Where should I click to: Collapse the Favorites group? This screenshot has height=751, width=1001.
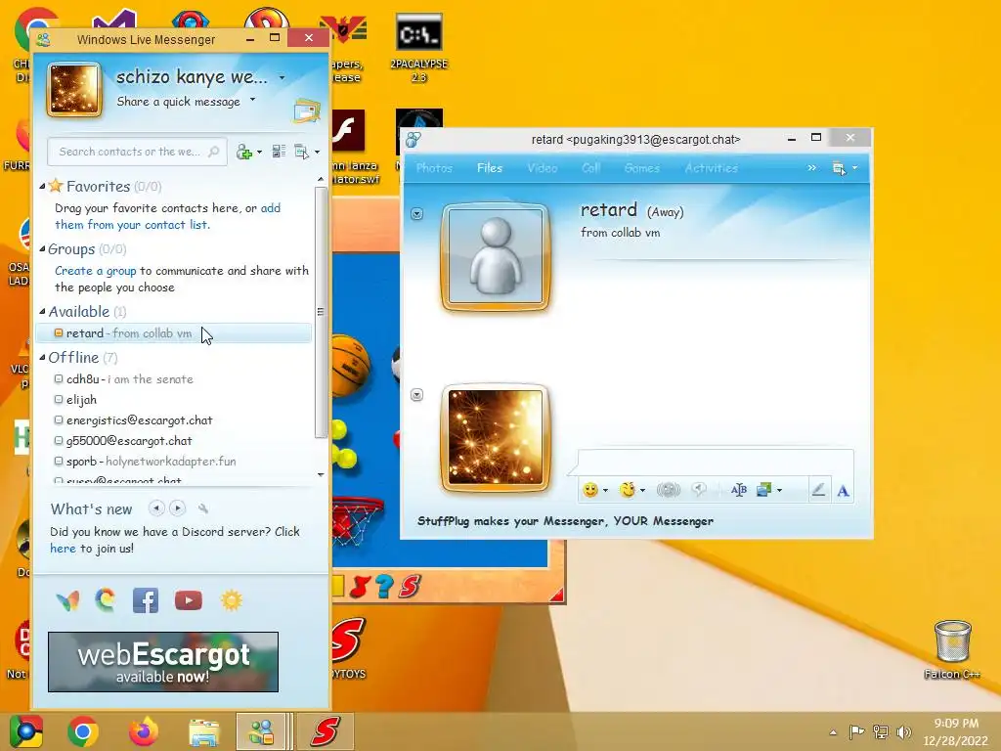(x=42, y=187)
